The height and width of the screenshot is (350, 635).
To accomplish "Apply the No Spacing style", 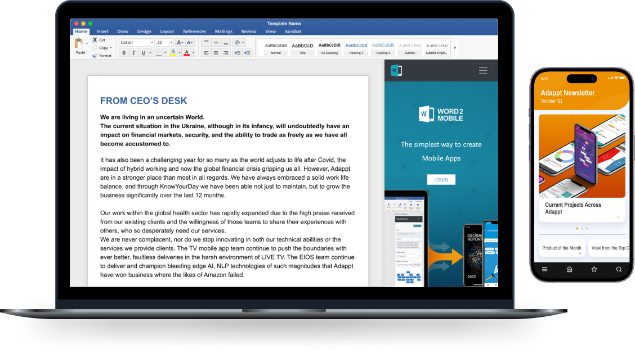I will click(329, 48).
